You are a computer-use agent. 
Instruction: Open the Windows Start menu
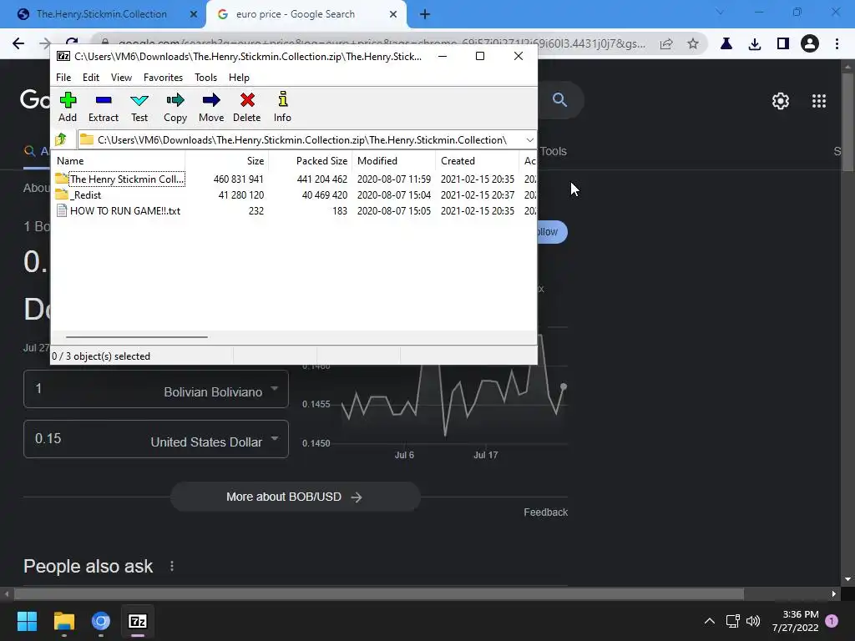click(27, 621)
